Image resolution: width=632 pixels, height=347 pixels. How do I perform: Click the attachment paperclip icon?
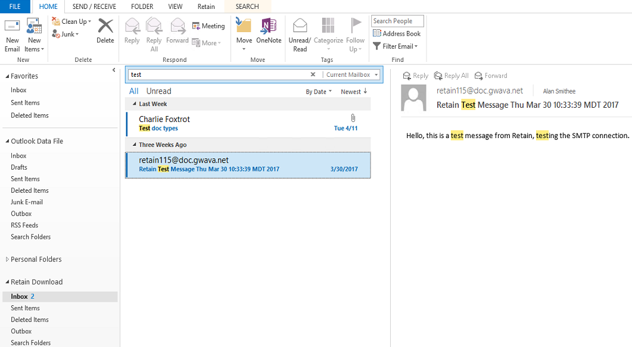point(353,118)
